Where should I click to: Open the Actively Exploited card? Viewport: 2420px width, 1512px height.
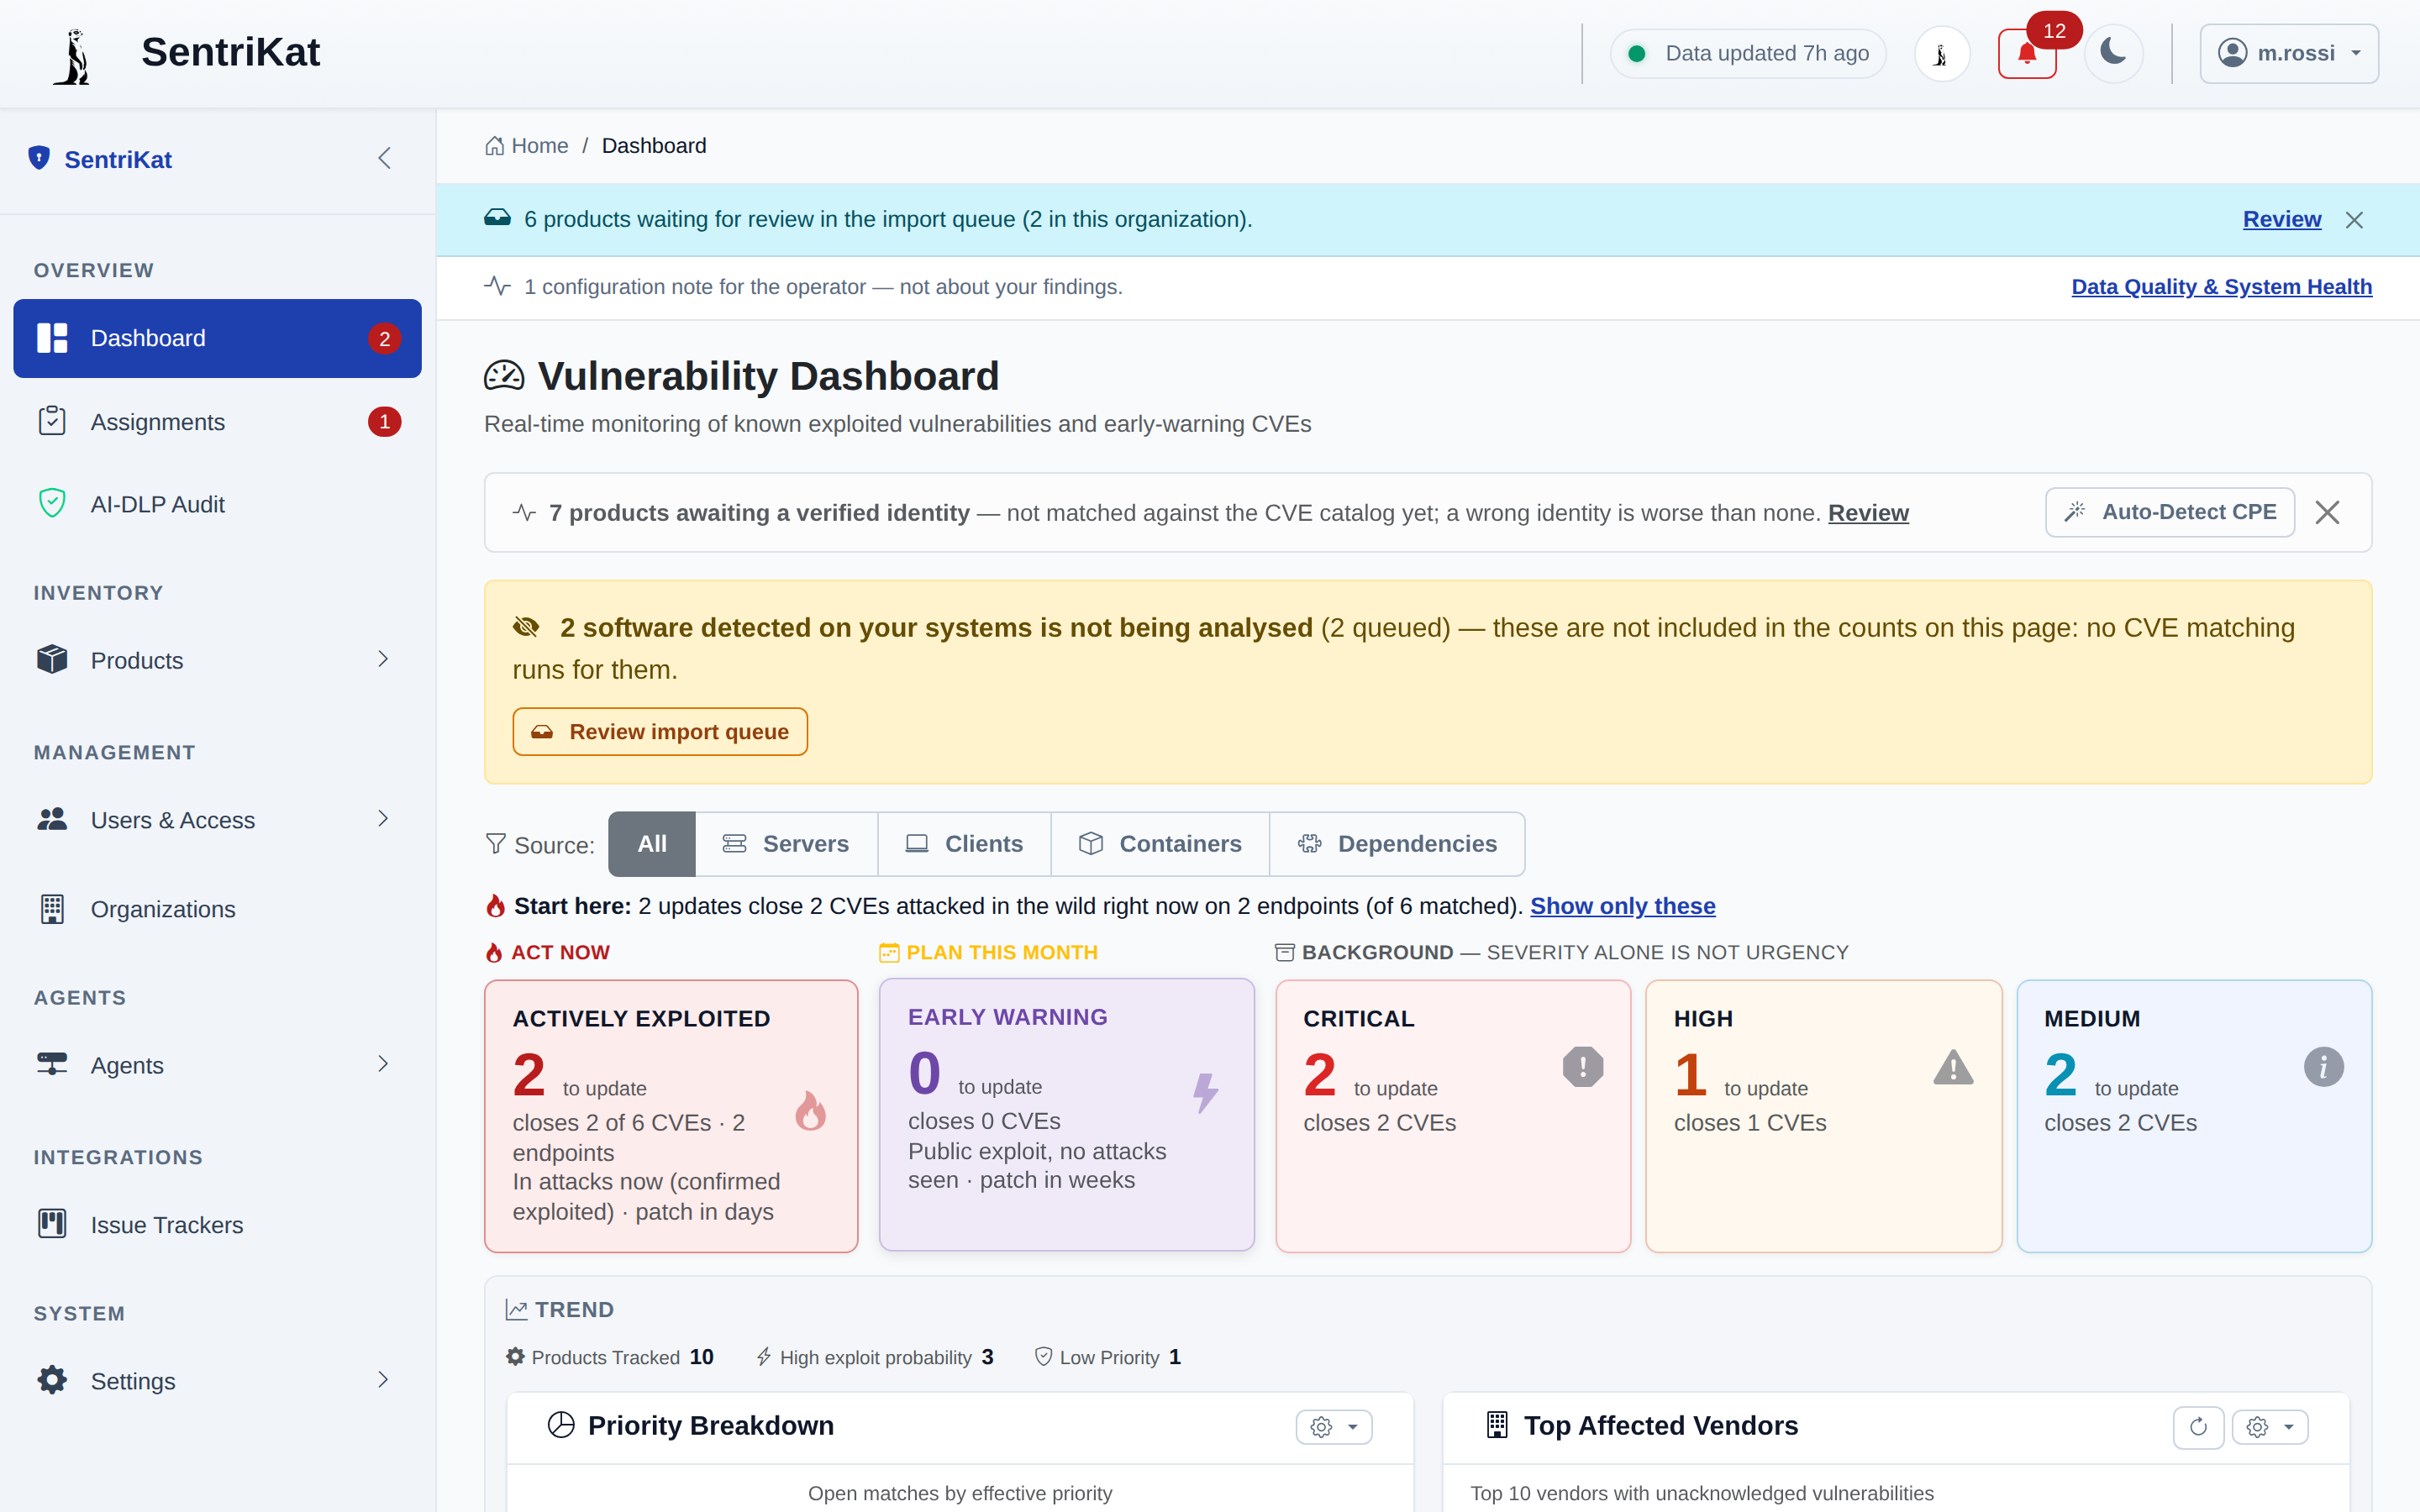click(x=671, y=1116)
